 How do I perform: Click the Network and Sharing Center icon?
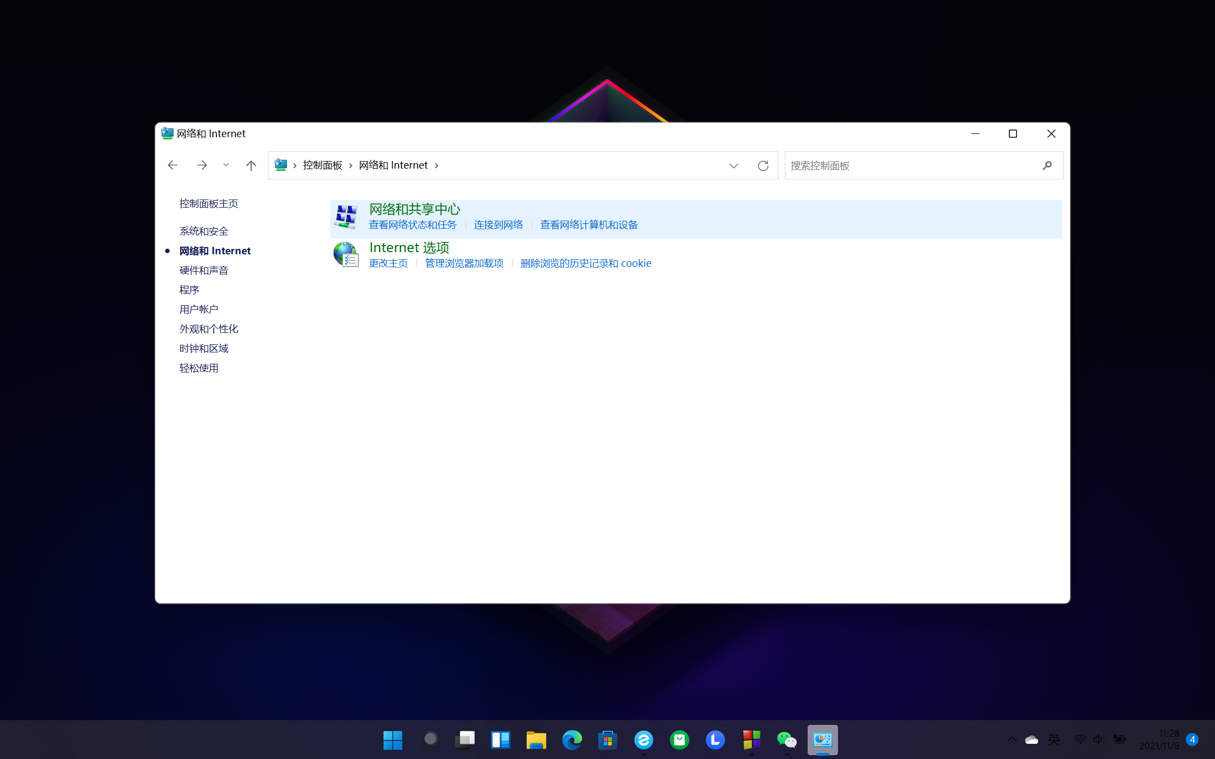pos(346,217)
